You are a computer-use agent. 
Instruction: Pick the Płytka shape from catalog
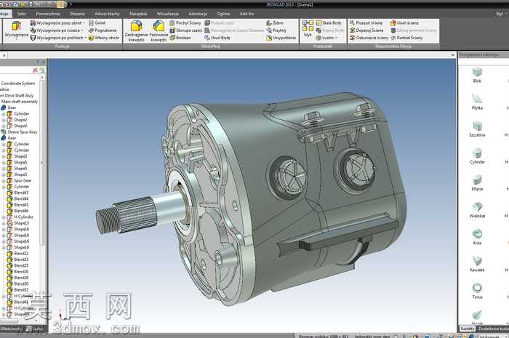point(477,102)
